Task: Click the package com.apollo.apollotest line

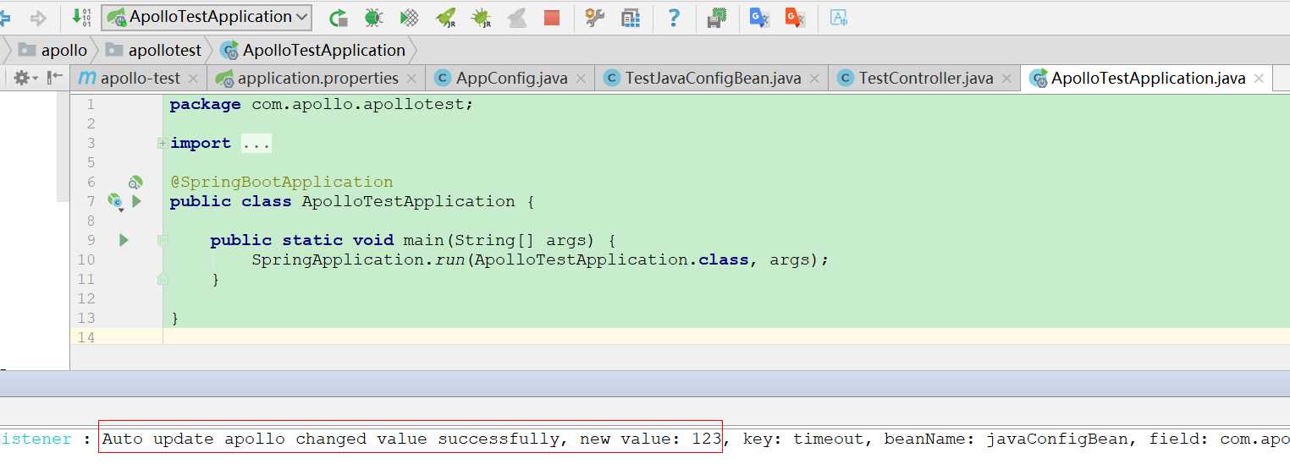Action: [x=322, y=105]
